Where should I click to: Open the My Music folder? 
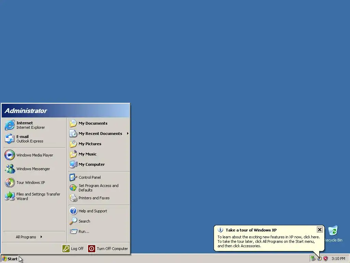tap(99, 154)
